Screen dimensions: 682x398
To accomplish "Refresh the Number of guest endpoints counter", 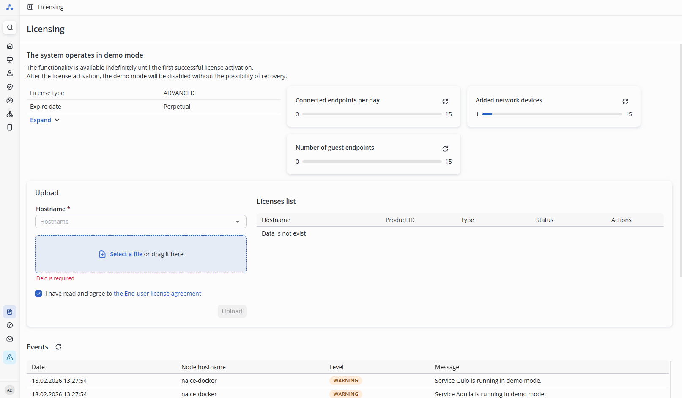I will [x=445, y=149].
